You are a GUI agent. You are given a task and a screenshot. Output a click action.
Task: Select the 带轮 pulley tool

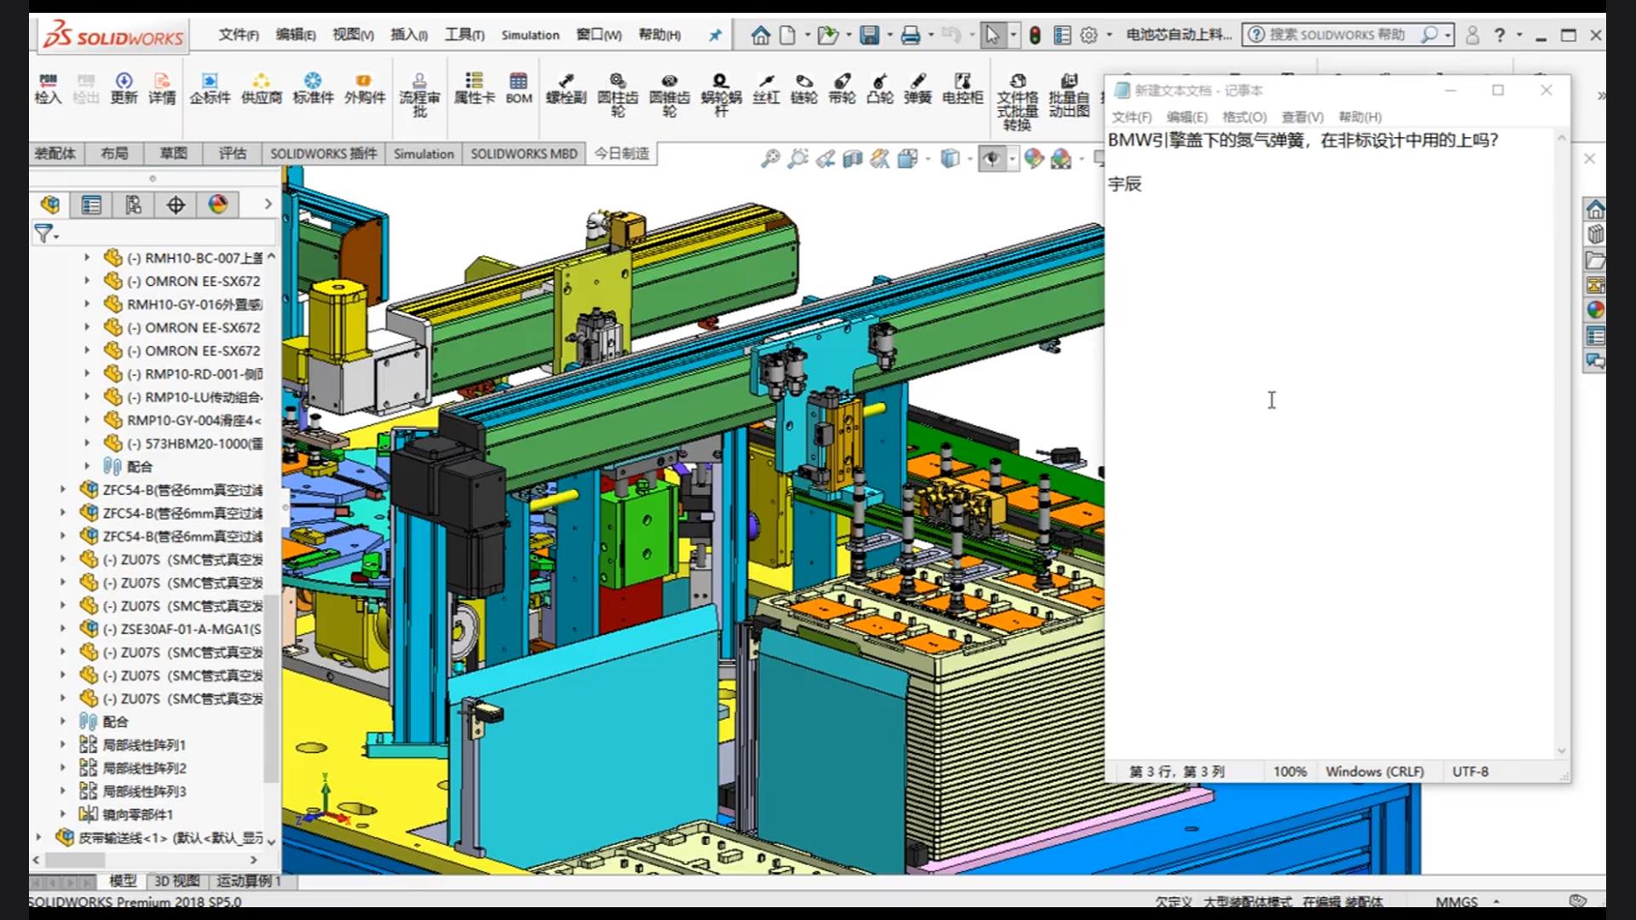click(842, 89)
